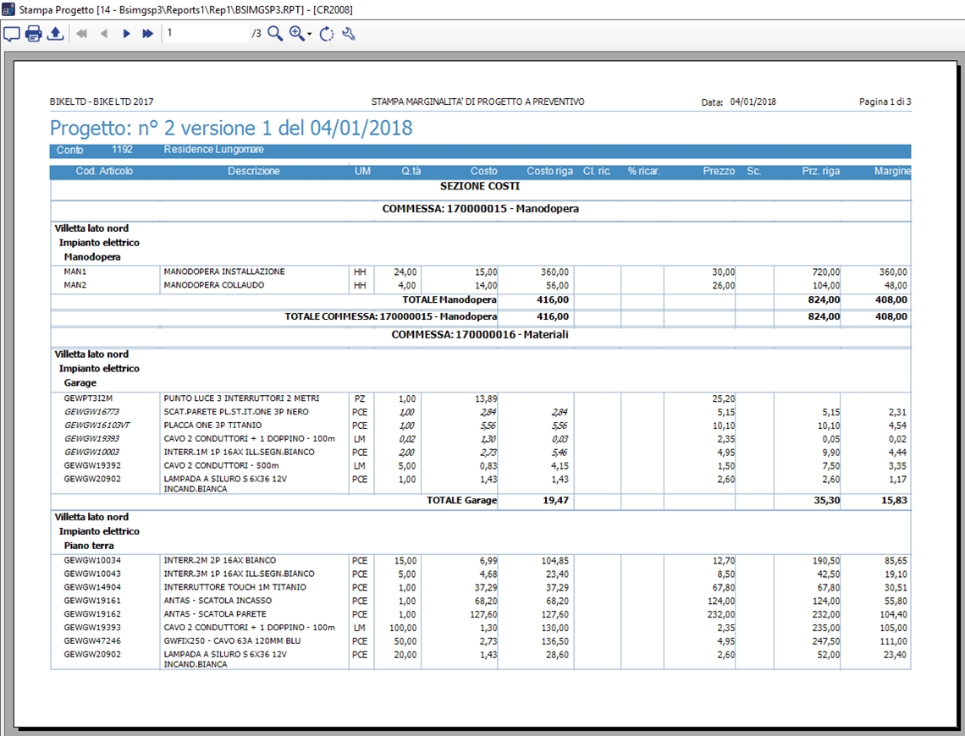
Task: Click the page number input field
Action: point(205,33)
